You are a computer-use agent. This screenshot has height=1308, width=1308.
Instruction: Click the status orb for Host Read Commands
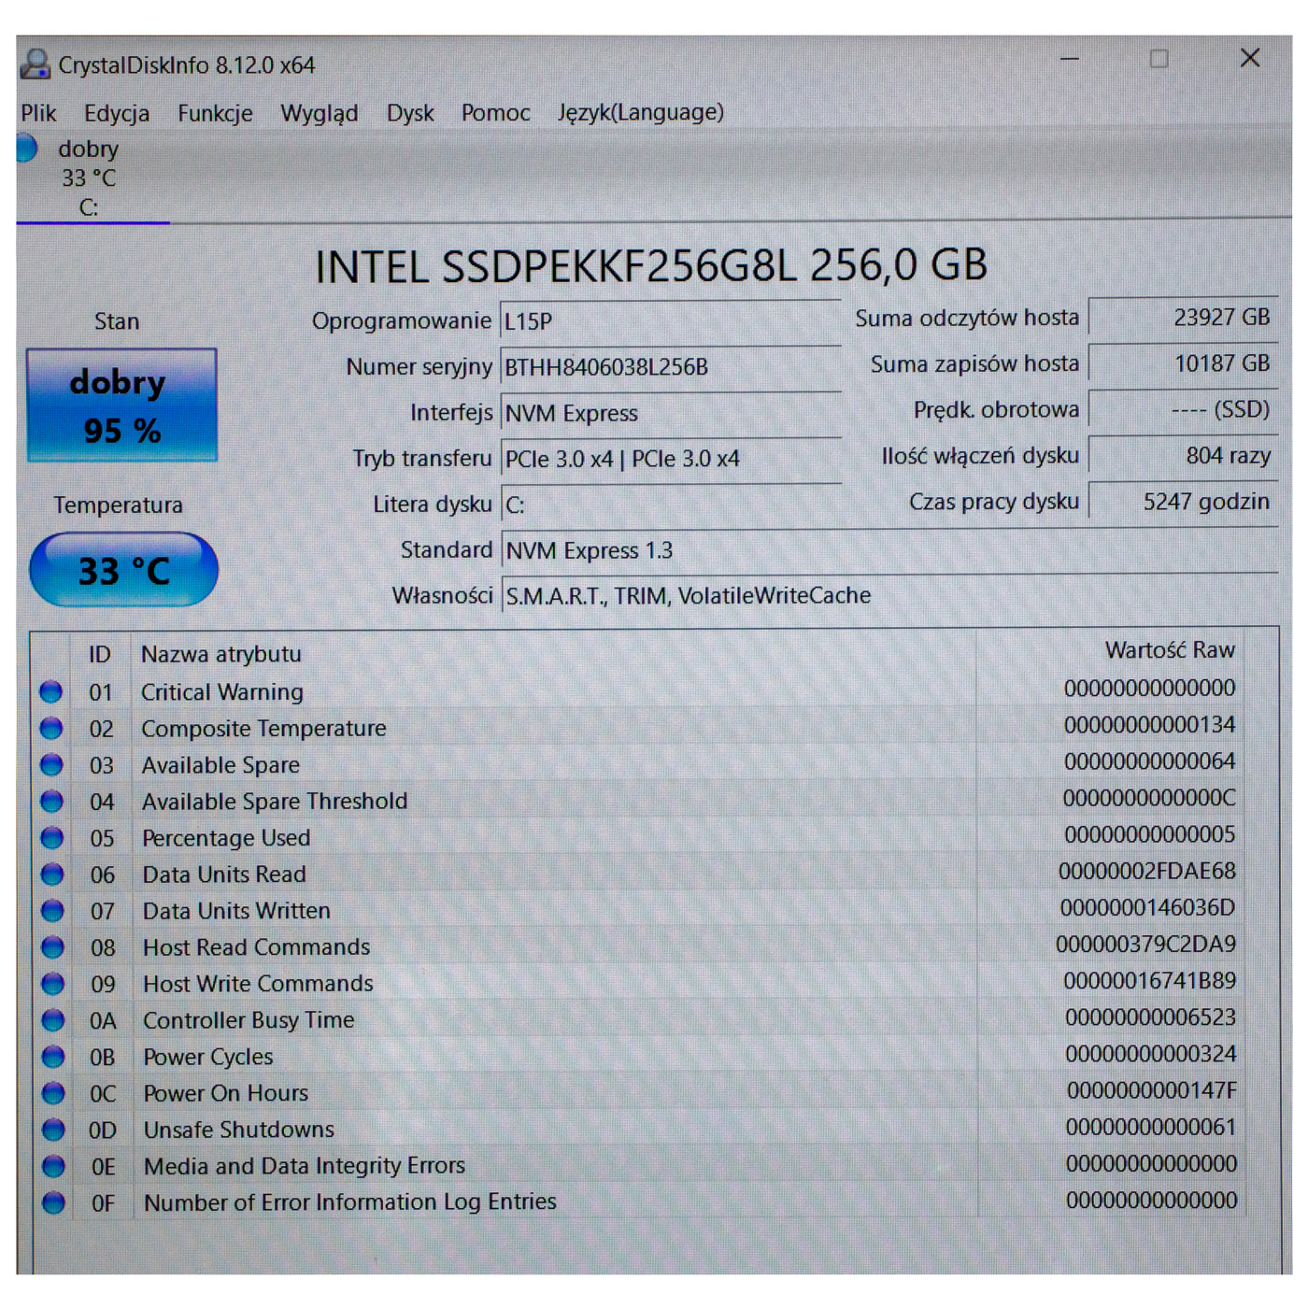52,946
